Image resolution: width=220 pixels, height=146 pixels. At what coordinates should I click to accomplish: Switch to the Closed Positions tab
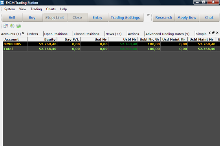click(x=86, y=34)
